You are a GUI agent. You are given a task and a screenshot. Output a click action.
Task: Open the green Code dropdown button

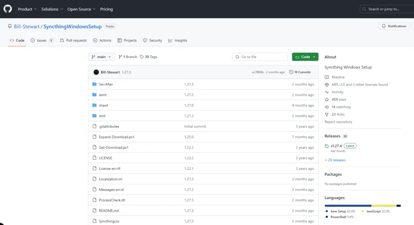click(x=305, y=56)
